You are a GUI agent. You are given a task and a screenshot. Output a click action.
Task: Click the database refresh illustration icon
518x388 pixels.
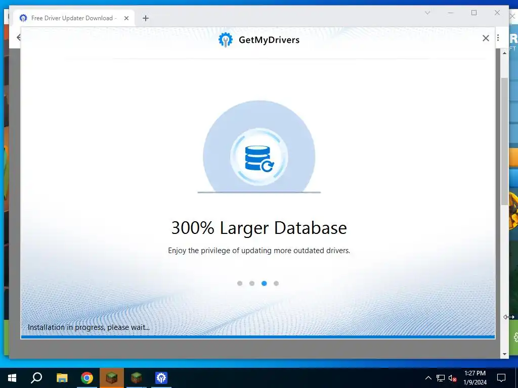pos(259,158)
